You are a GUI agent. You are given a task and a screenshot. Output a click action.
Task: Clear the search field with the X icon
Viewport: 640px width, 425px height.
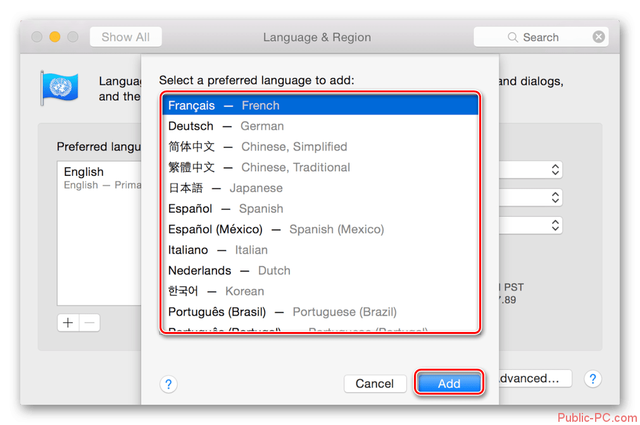(598, 37)
